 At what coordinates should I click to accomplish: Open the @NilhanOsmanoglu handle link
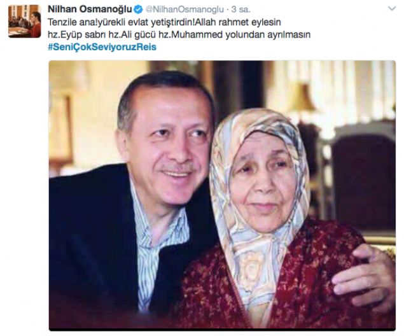(185, 10)
